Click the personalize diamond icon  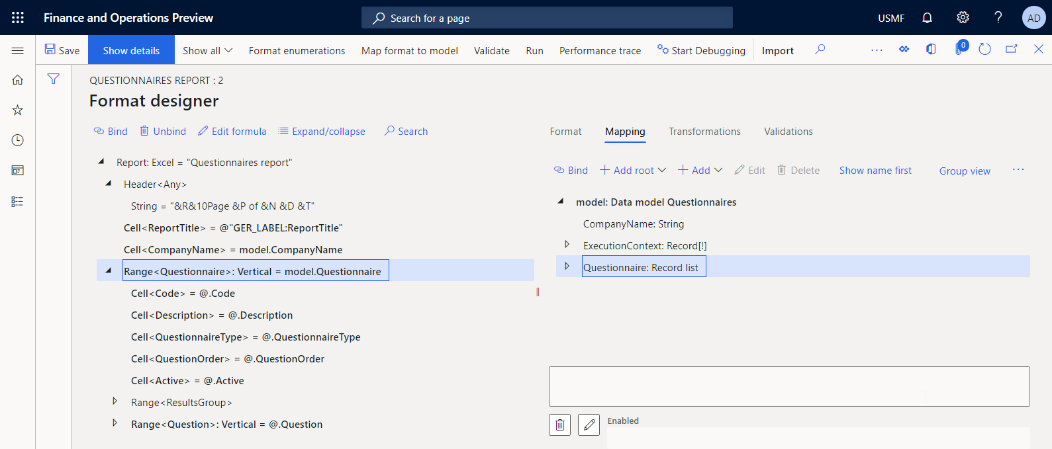pos(904,50)
